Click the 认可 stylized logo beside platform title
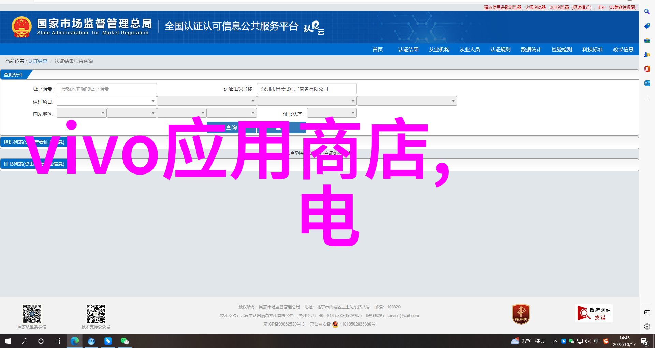Image resolution: width=655 pixels, height=348 pixels. [314, 27]
